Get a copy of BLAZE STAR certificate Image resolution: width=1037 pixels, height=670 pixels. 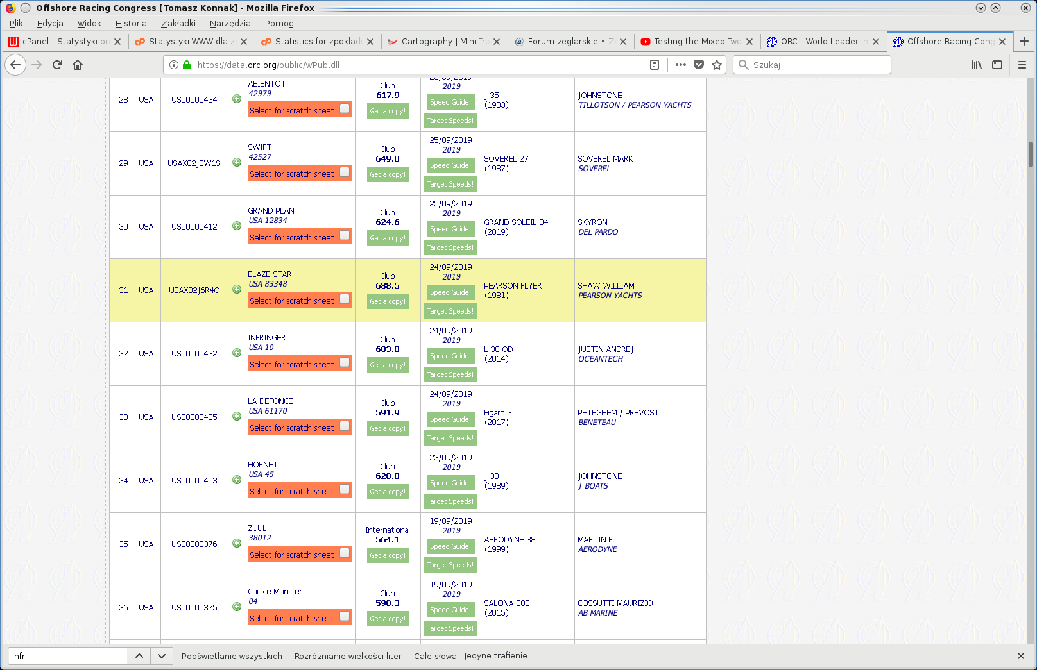pyautogui.click(x=388, y=301)
